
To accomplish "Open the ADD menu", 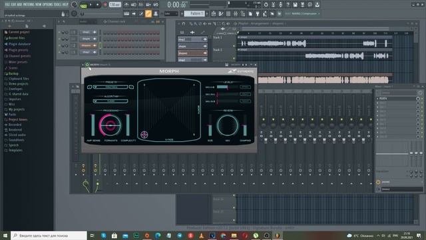I will [x=19, y=5].
